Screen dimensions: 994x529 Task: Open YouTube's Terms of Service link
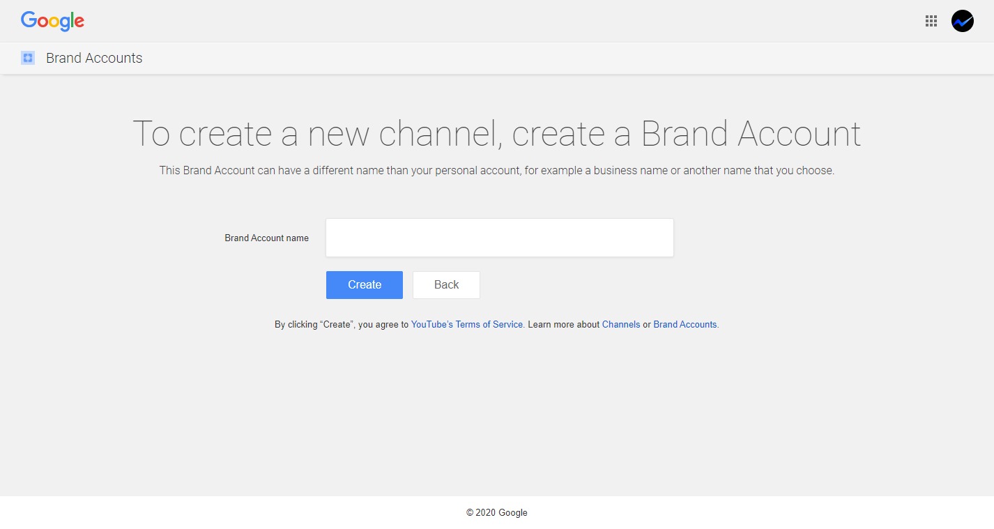(467, 325)
